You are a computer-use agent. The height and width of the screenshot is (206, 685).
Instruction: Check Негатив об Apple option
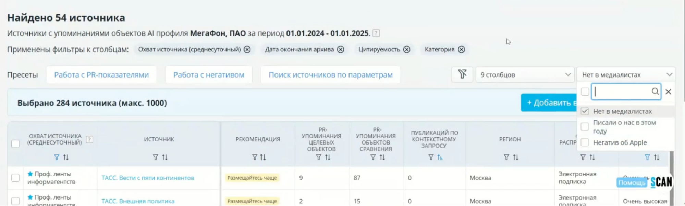[585, 142]
